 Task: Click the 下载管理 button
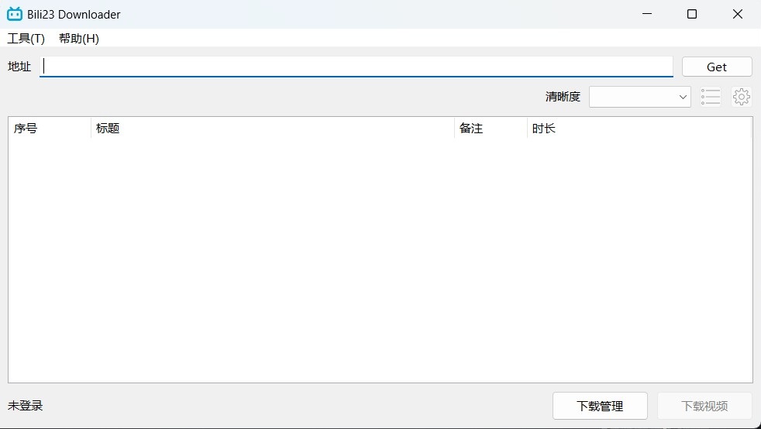pos(600,406)
